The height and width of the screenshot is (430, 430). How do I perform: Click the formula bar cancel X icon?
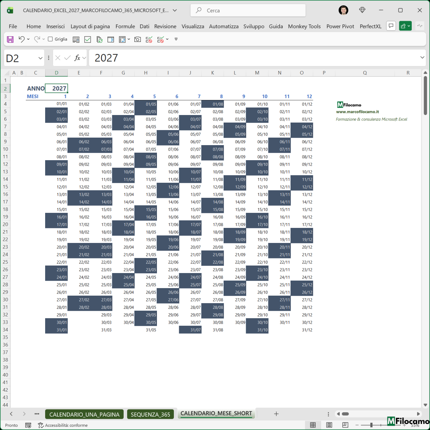(58, 58)
